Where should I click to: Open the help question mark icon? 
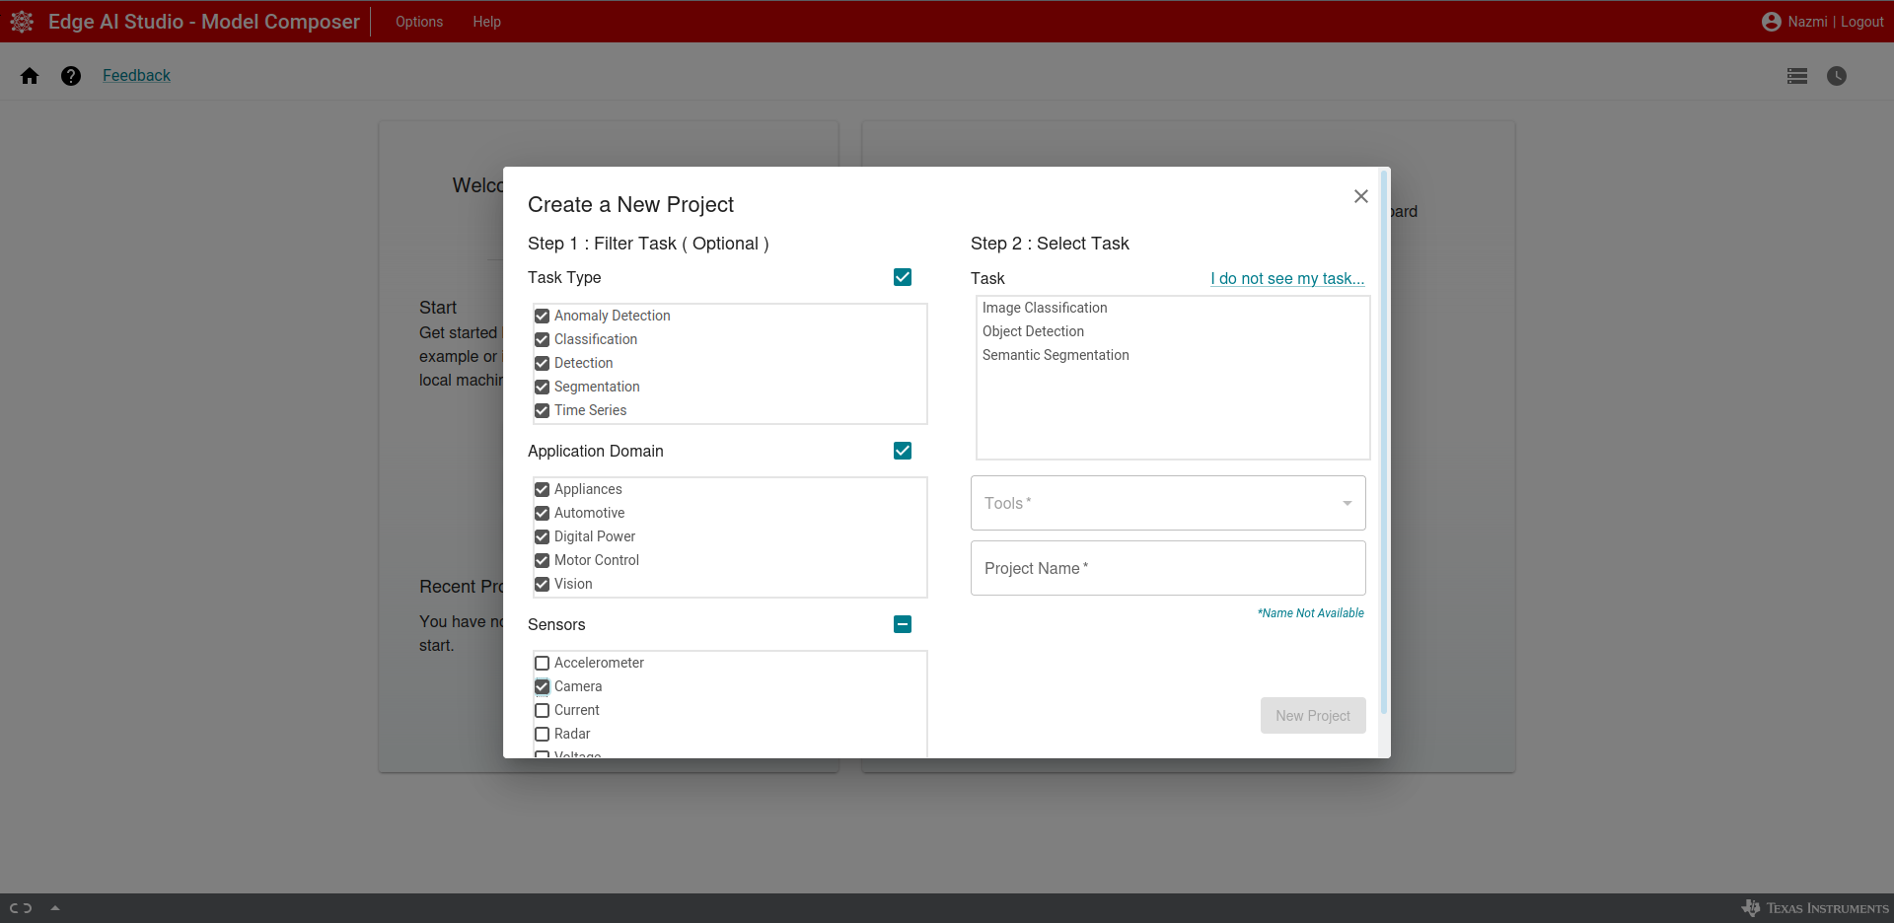71,76
